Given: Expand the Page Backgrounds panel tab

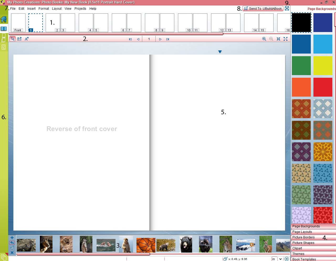Looking at the screenshot, I should click(x=313, y=226).
